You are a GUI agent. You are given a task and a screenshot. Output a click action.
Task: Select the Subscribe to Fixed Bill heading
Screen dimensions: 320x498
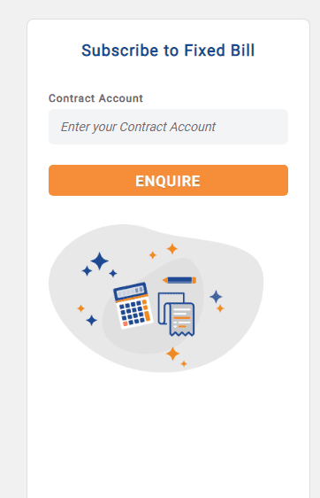tap(168, 51)
